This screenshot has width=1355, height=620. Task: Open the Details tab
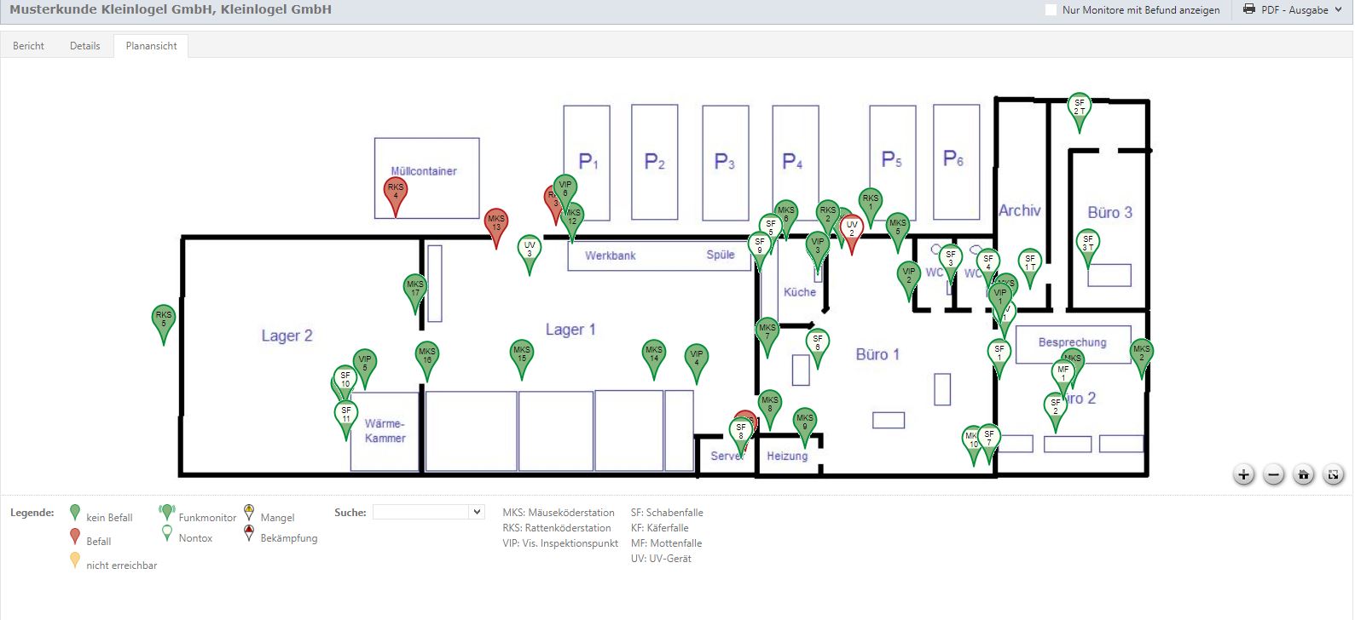coord(84,46)
